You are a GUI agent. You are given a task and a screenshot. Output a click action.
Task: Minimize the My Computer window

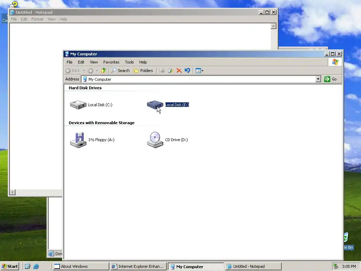[x=326, y=54]
